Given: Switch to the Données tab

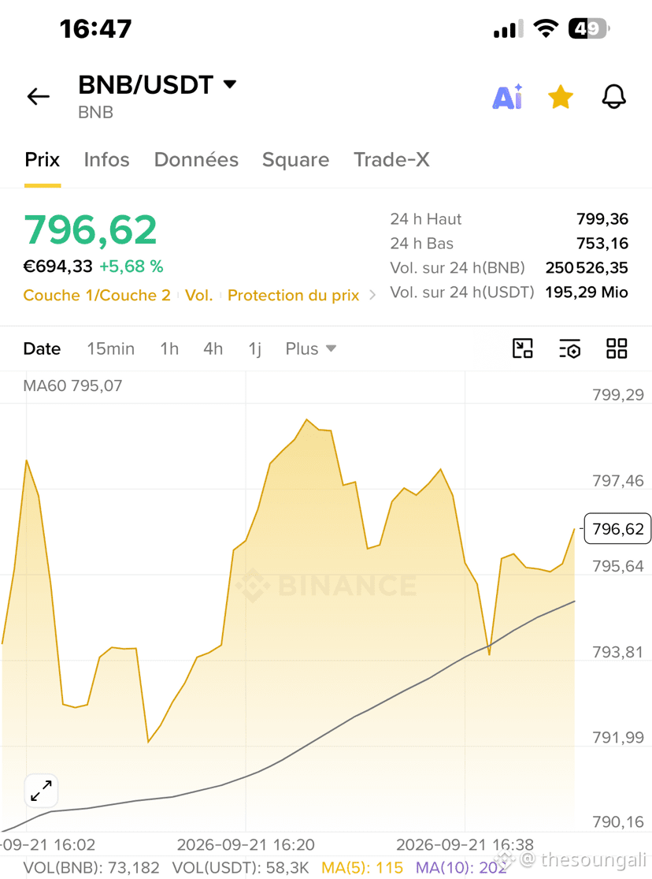Looking at the screenshot, I should tap(196, 160).
